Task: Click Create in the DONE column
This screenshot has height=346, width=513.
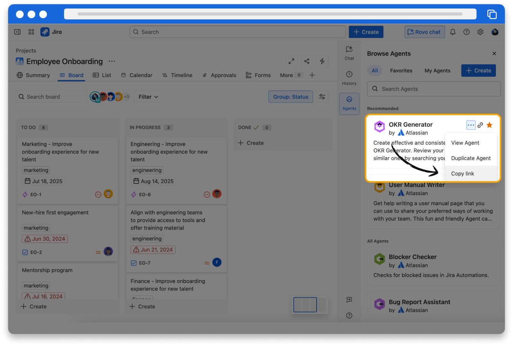Action: 251,143
